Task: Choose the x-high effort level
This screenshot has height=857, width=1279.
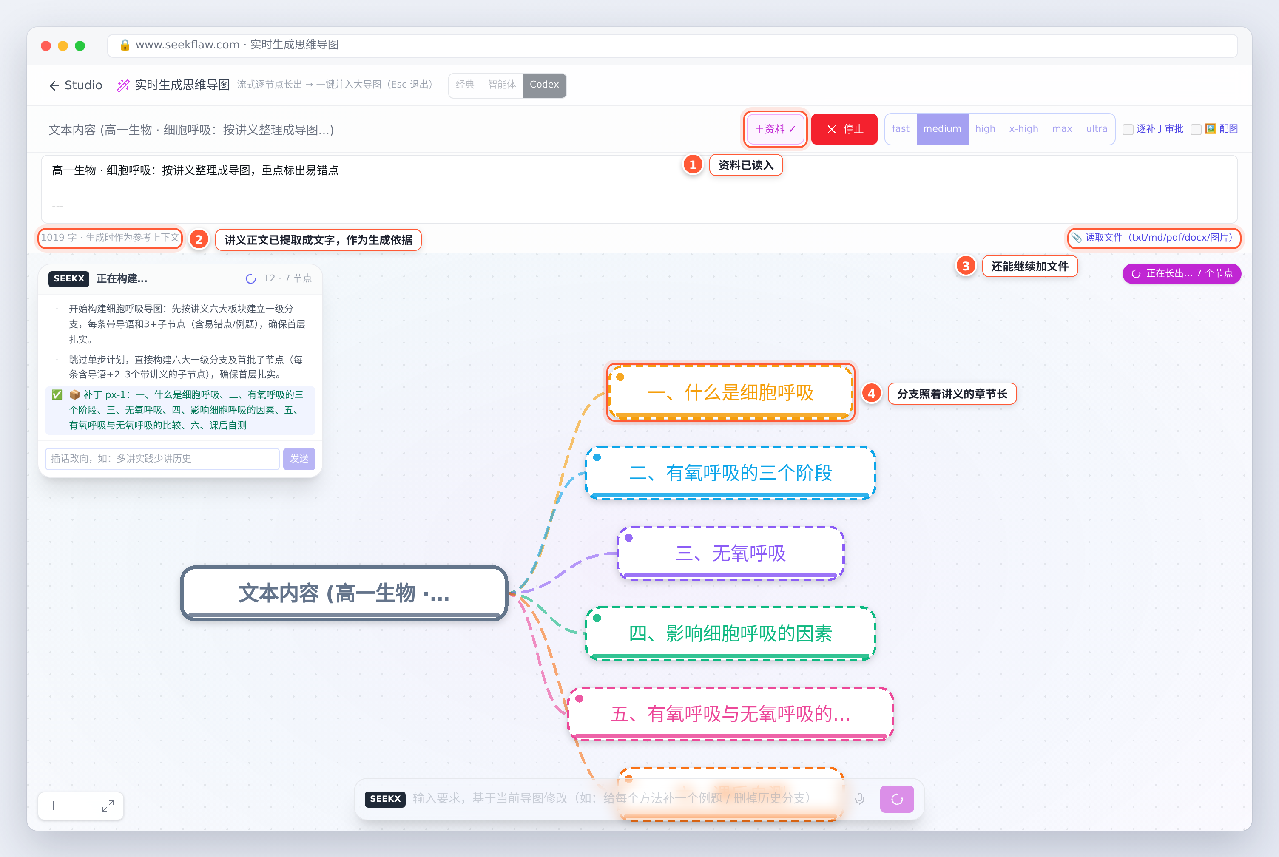Action: [x=1024, y=129]
